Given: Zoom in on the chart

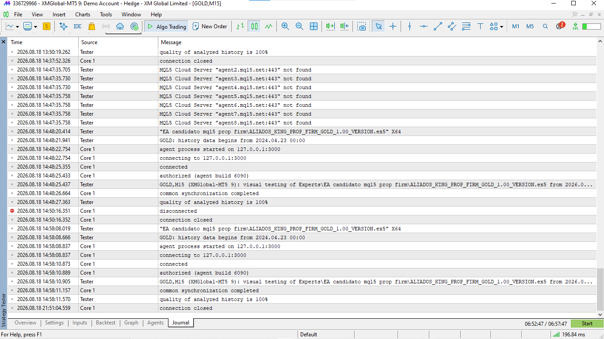Looking at the screenshot, I should click(285, 26).
